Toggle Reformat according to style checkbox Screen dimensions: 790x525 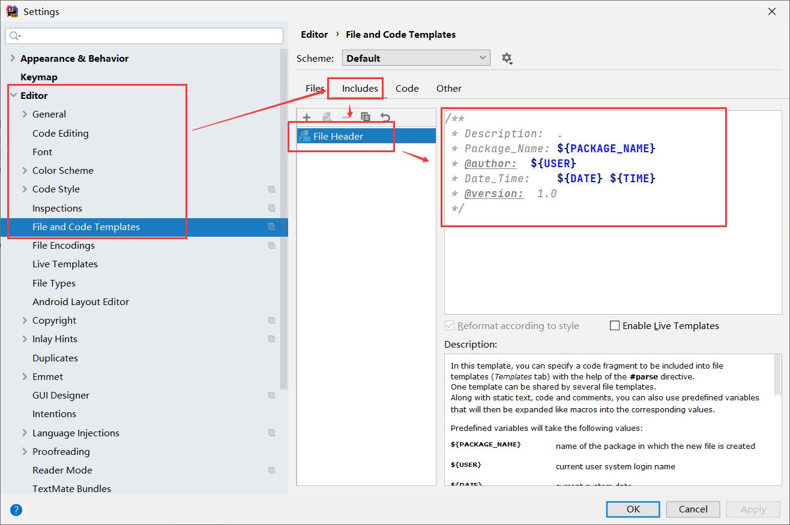[449, 325]
